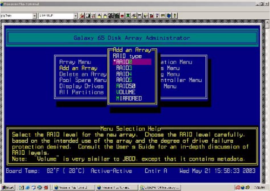Select VOLUME from the RAID type list
The height and width of the screenshot is (191, 270).
(126, 92)
